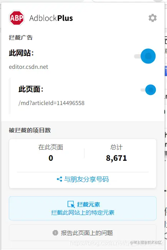The width and height of the screenshot is (167, 250).
Task: Click the info icon on report button
Action: [x=55, y=233]
